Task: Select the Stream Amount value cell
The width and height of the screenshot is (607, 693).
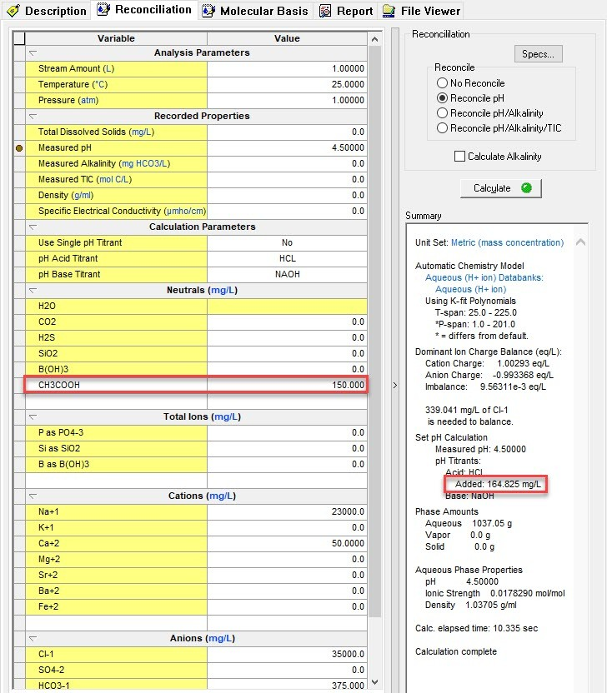Action: tap(287, 68)
